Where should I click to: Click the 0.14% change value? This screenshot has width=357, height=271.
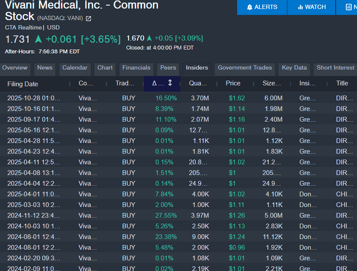coord(164,184)
